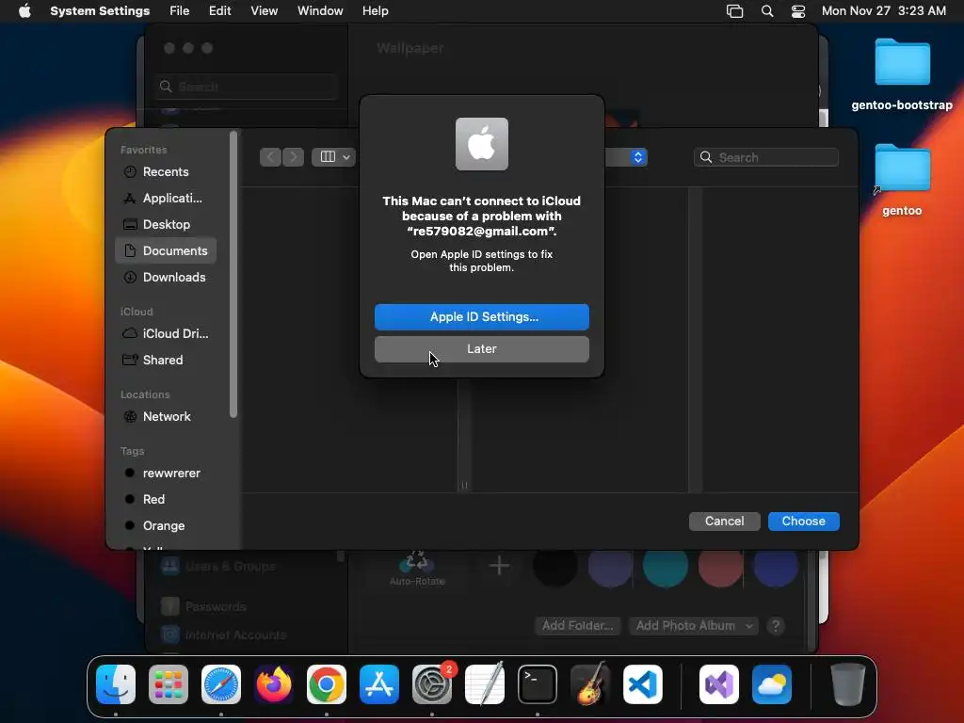Open the App Store from the Dock
The width and height of the screenshot is (964, 723).
(x=379, y=684)
